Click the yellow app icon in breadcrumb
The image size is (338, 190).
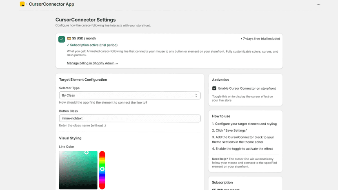tap(22, 4)
